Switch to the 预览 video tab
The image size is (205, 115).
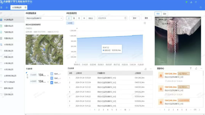[158, 14]
